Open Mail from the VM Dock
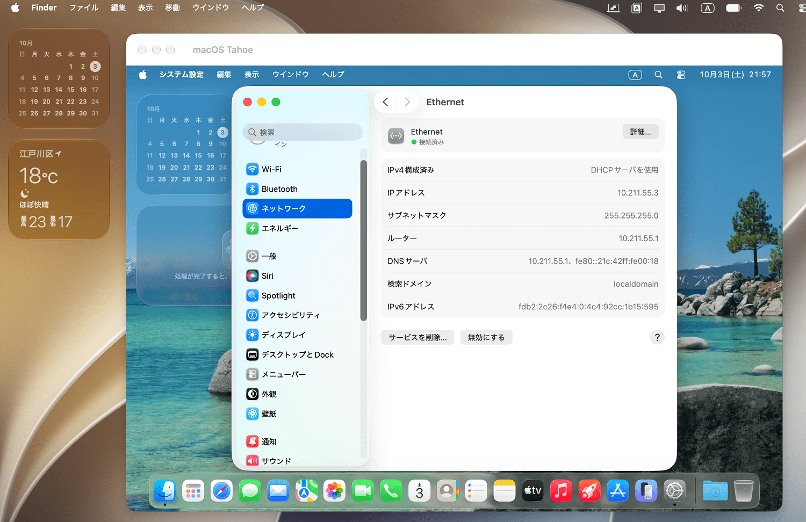The height and width of the screenshot is (522, 806). pyautogui.click(x=278, y=490)
